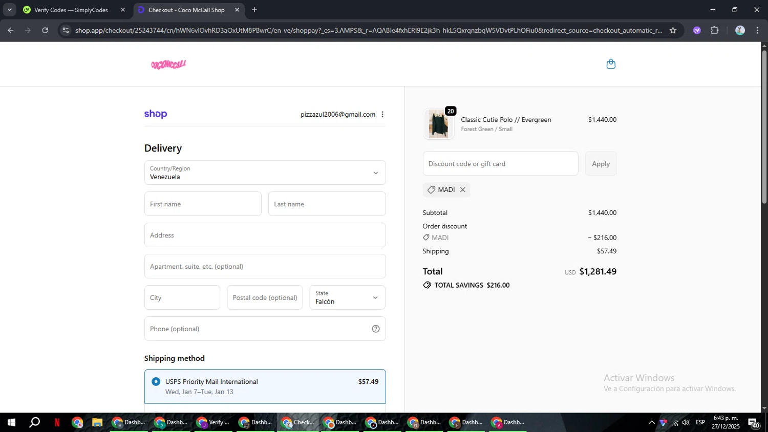This screenshot has width=768, height=432.
Task: Open the Classic Cutie Polo product thumbnail
Action: pos(438,124)
